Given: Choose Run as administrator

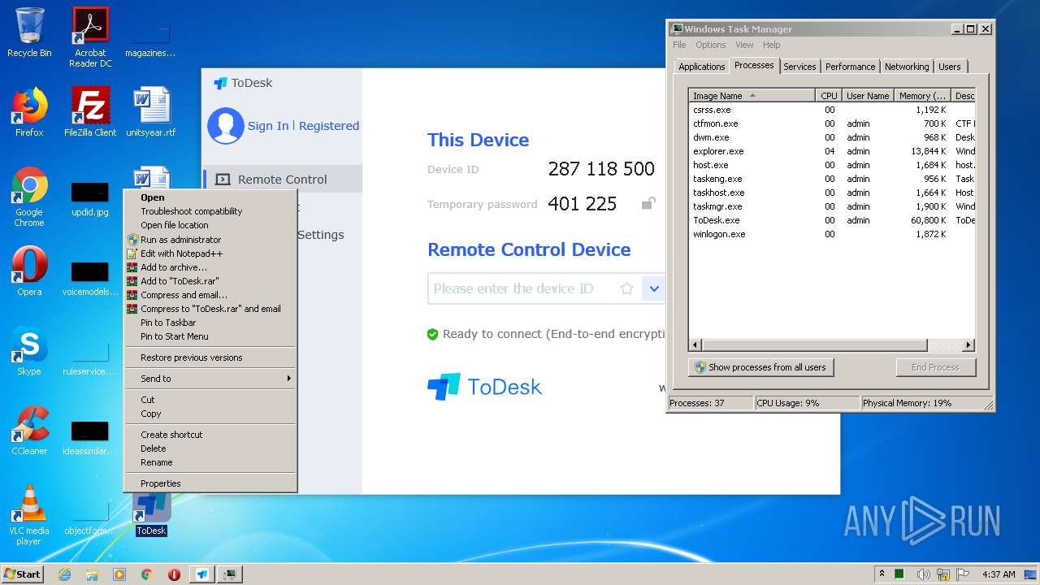Looking at the screenshot, I should click(x=210, y=240).
